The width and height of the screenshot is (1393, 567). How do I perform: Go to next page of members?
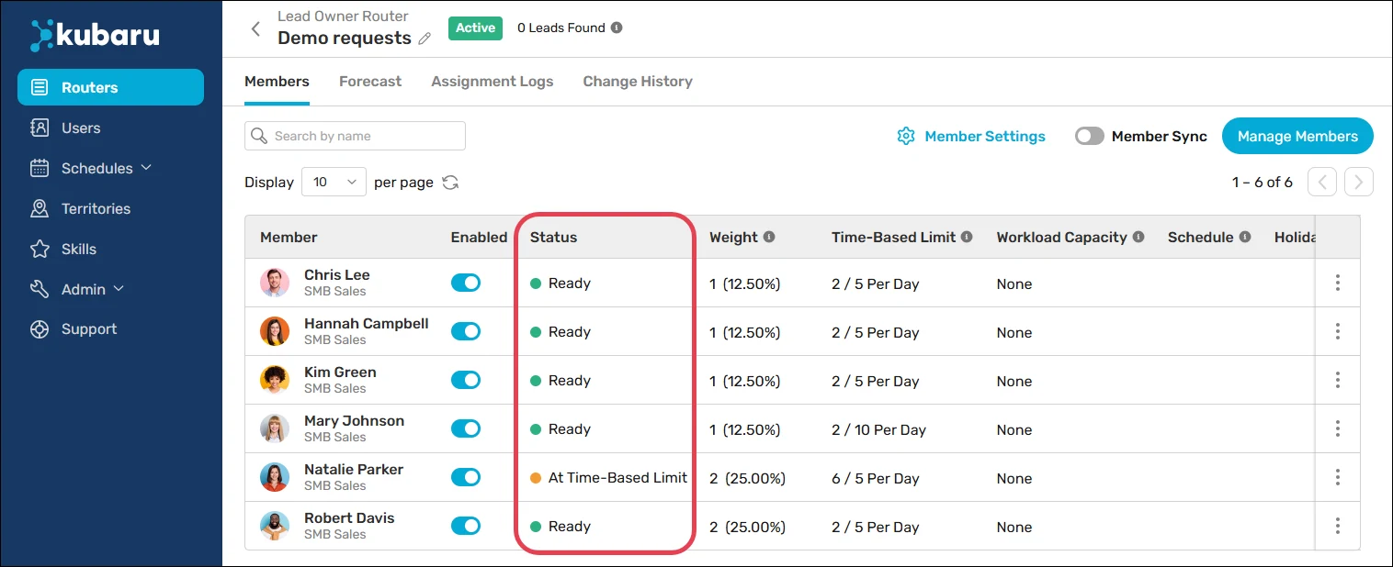pos(1359,182)
